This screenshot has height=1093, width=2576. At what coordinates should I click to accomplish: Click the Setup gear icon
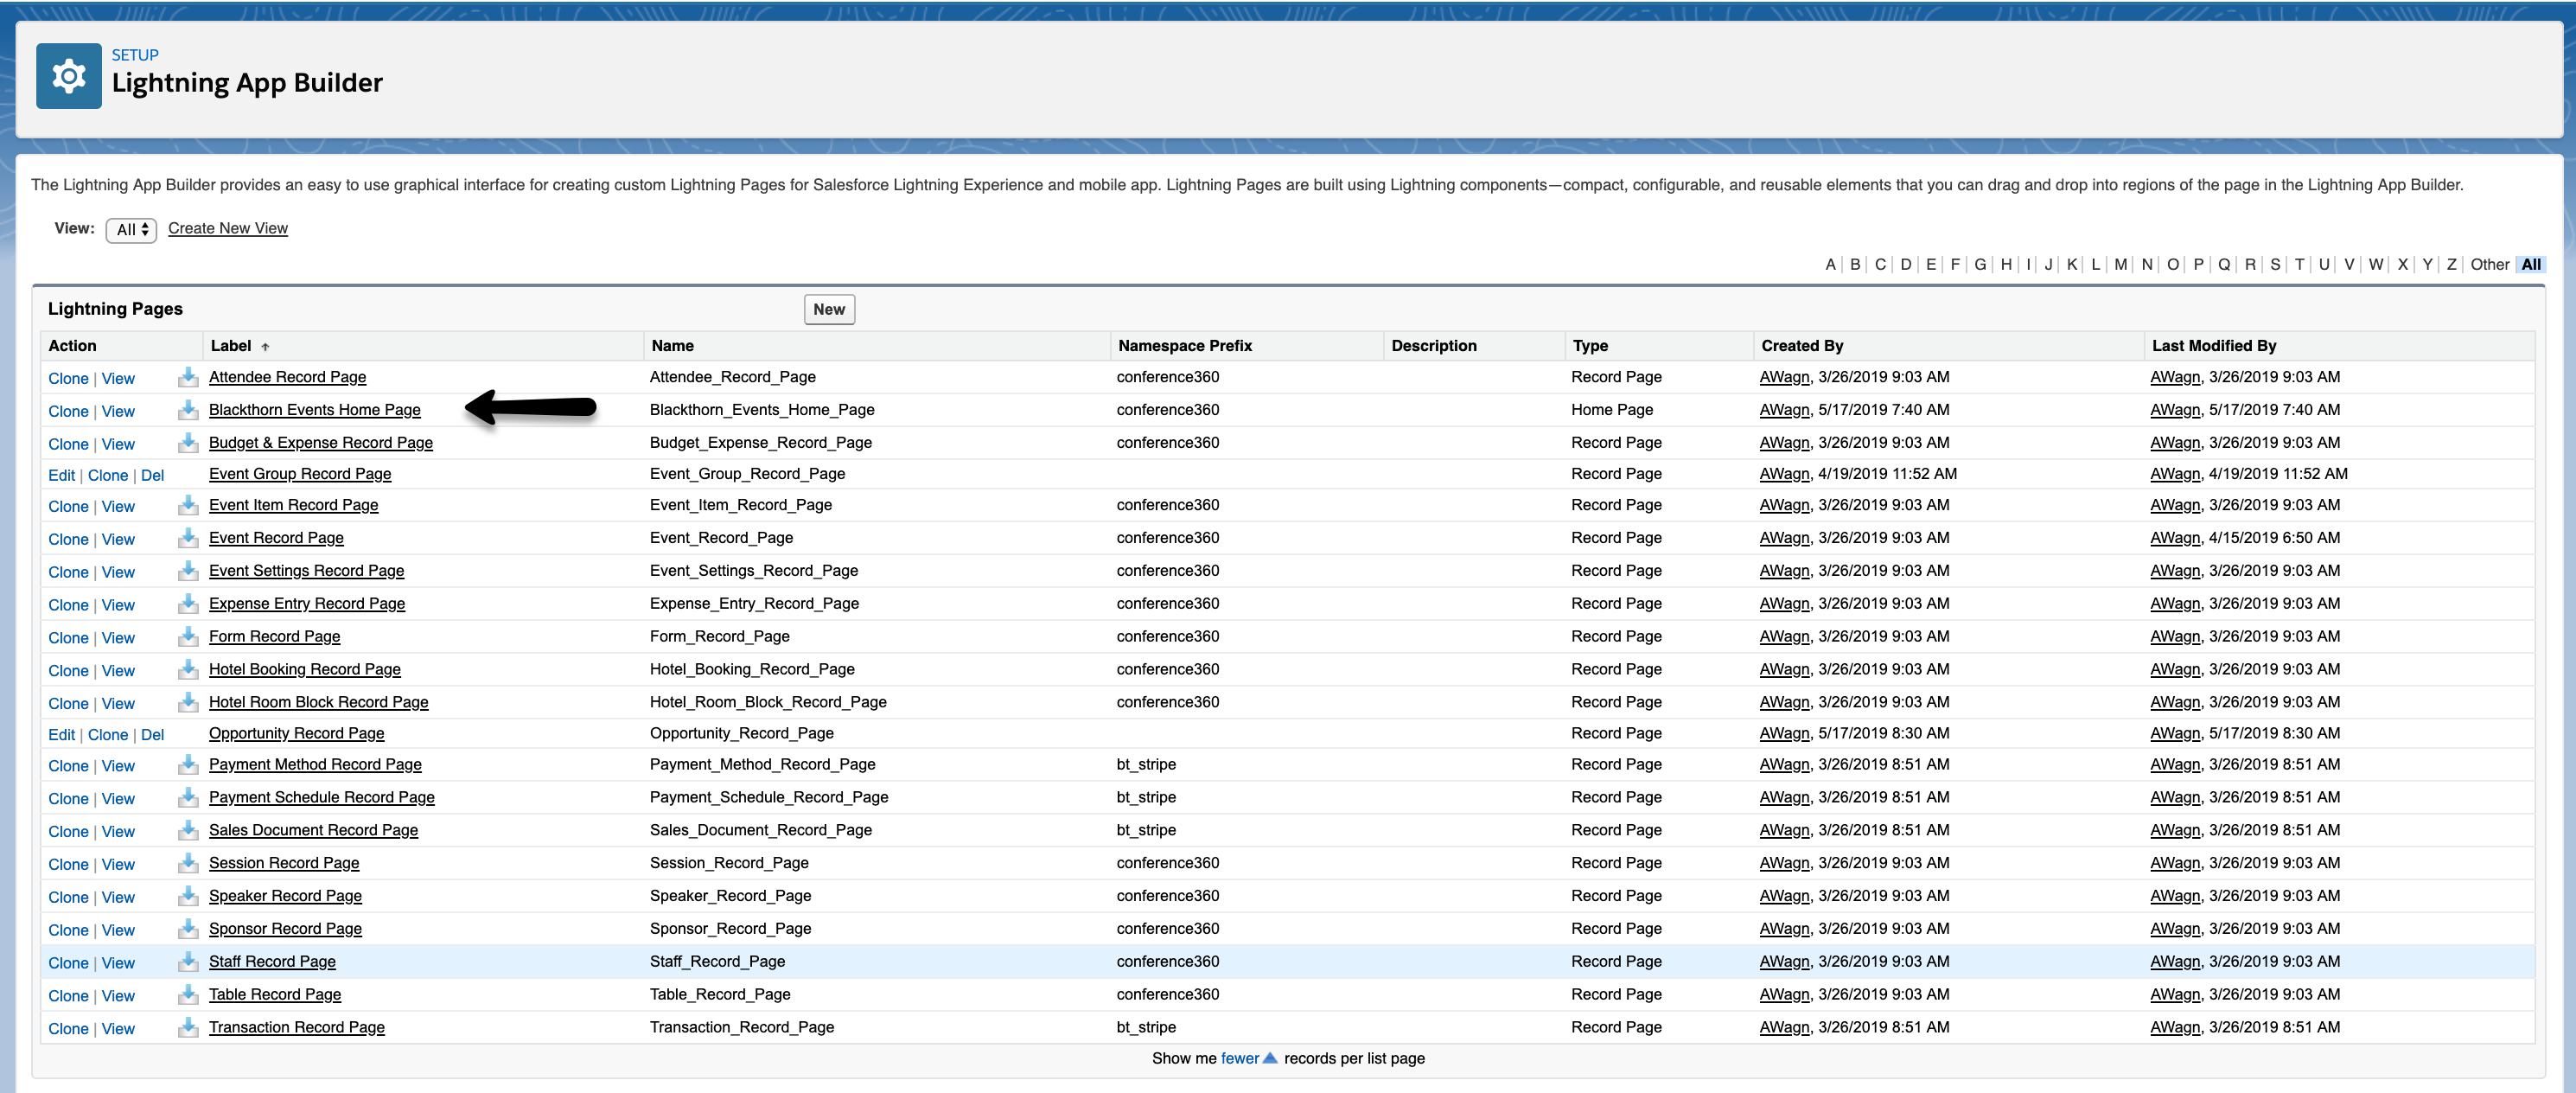point(68,76)
